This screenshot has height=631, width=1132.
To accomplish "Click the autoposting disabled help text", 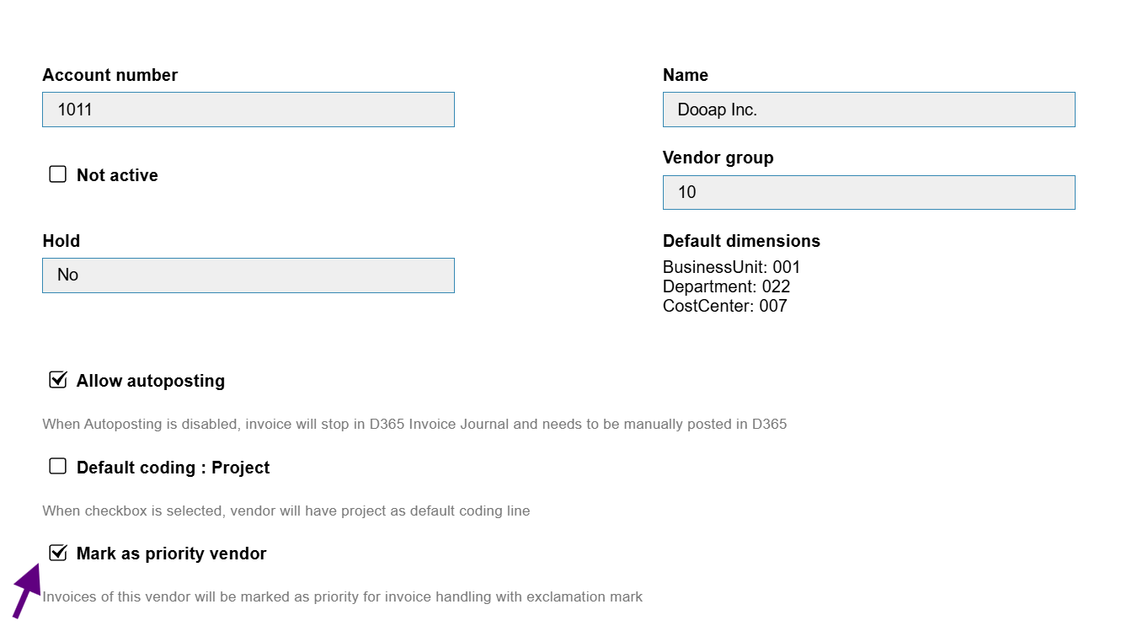I will 414,424.
